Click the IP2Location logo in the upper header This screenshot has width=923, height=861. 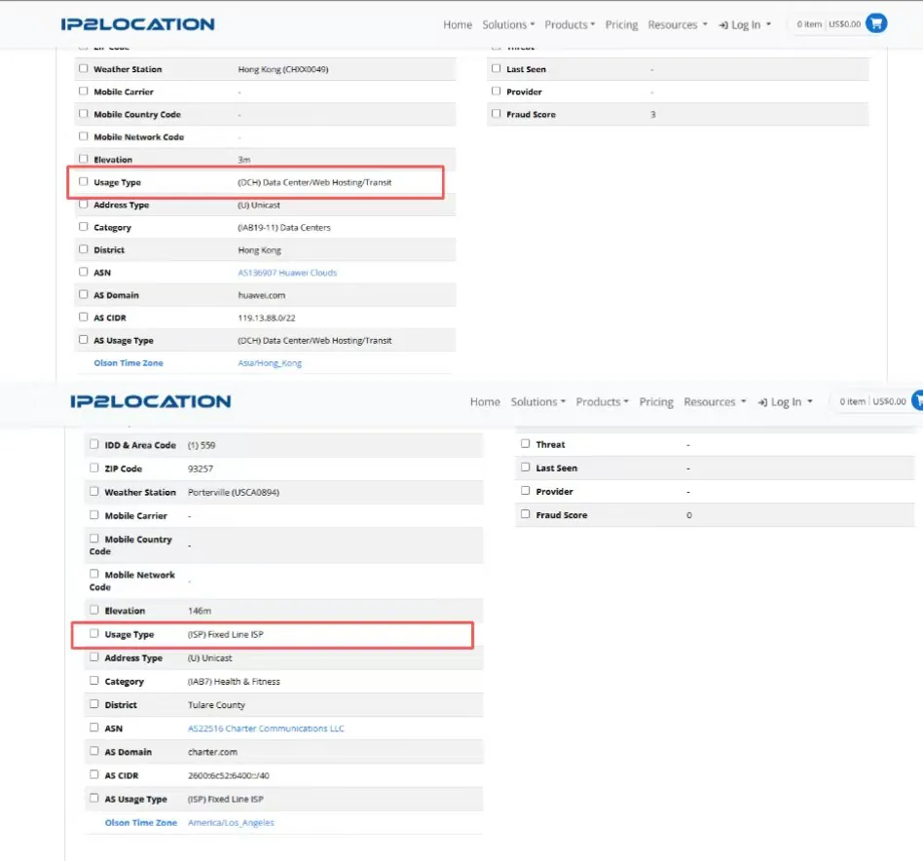(x=137, y=24)
